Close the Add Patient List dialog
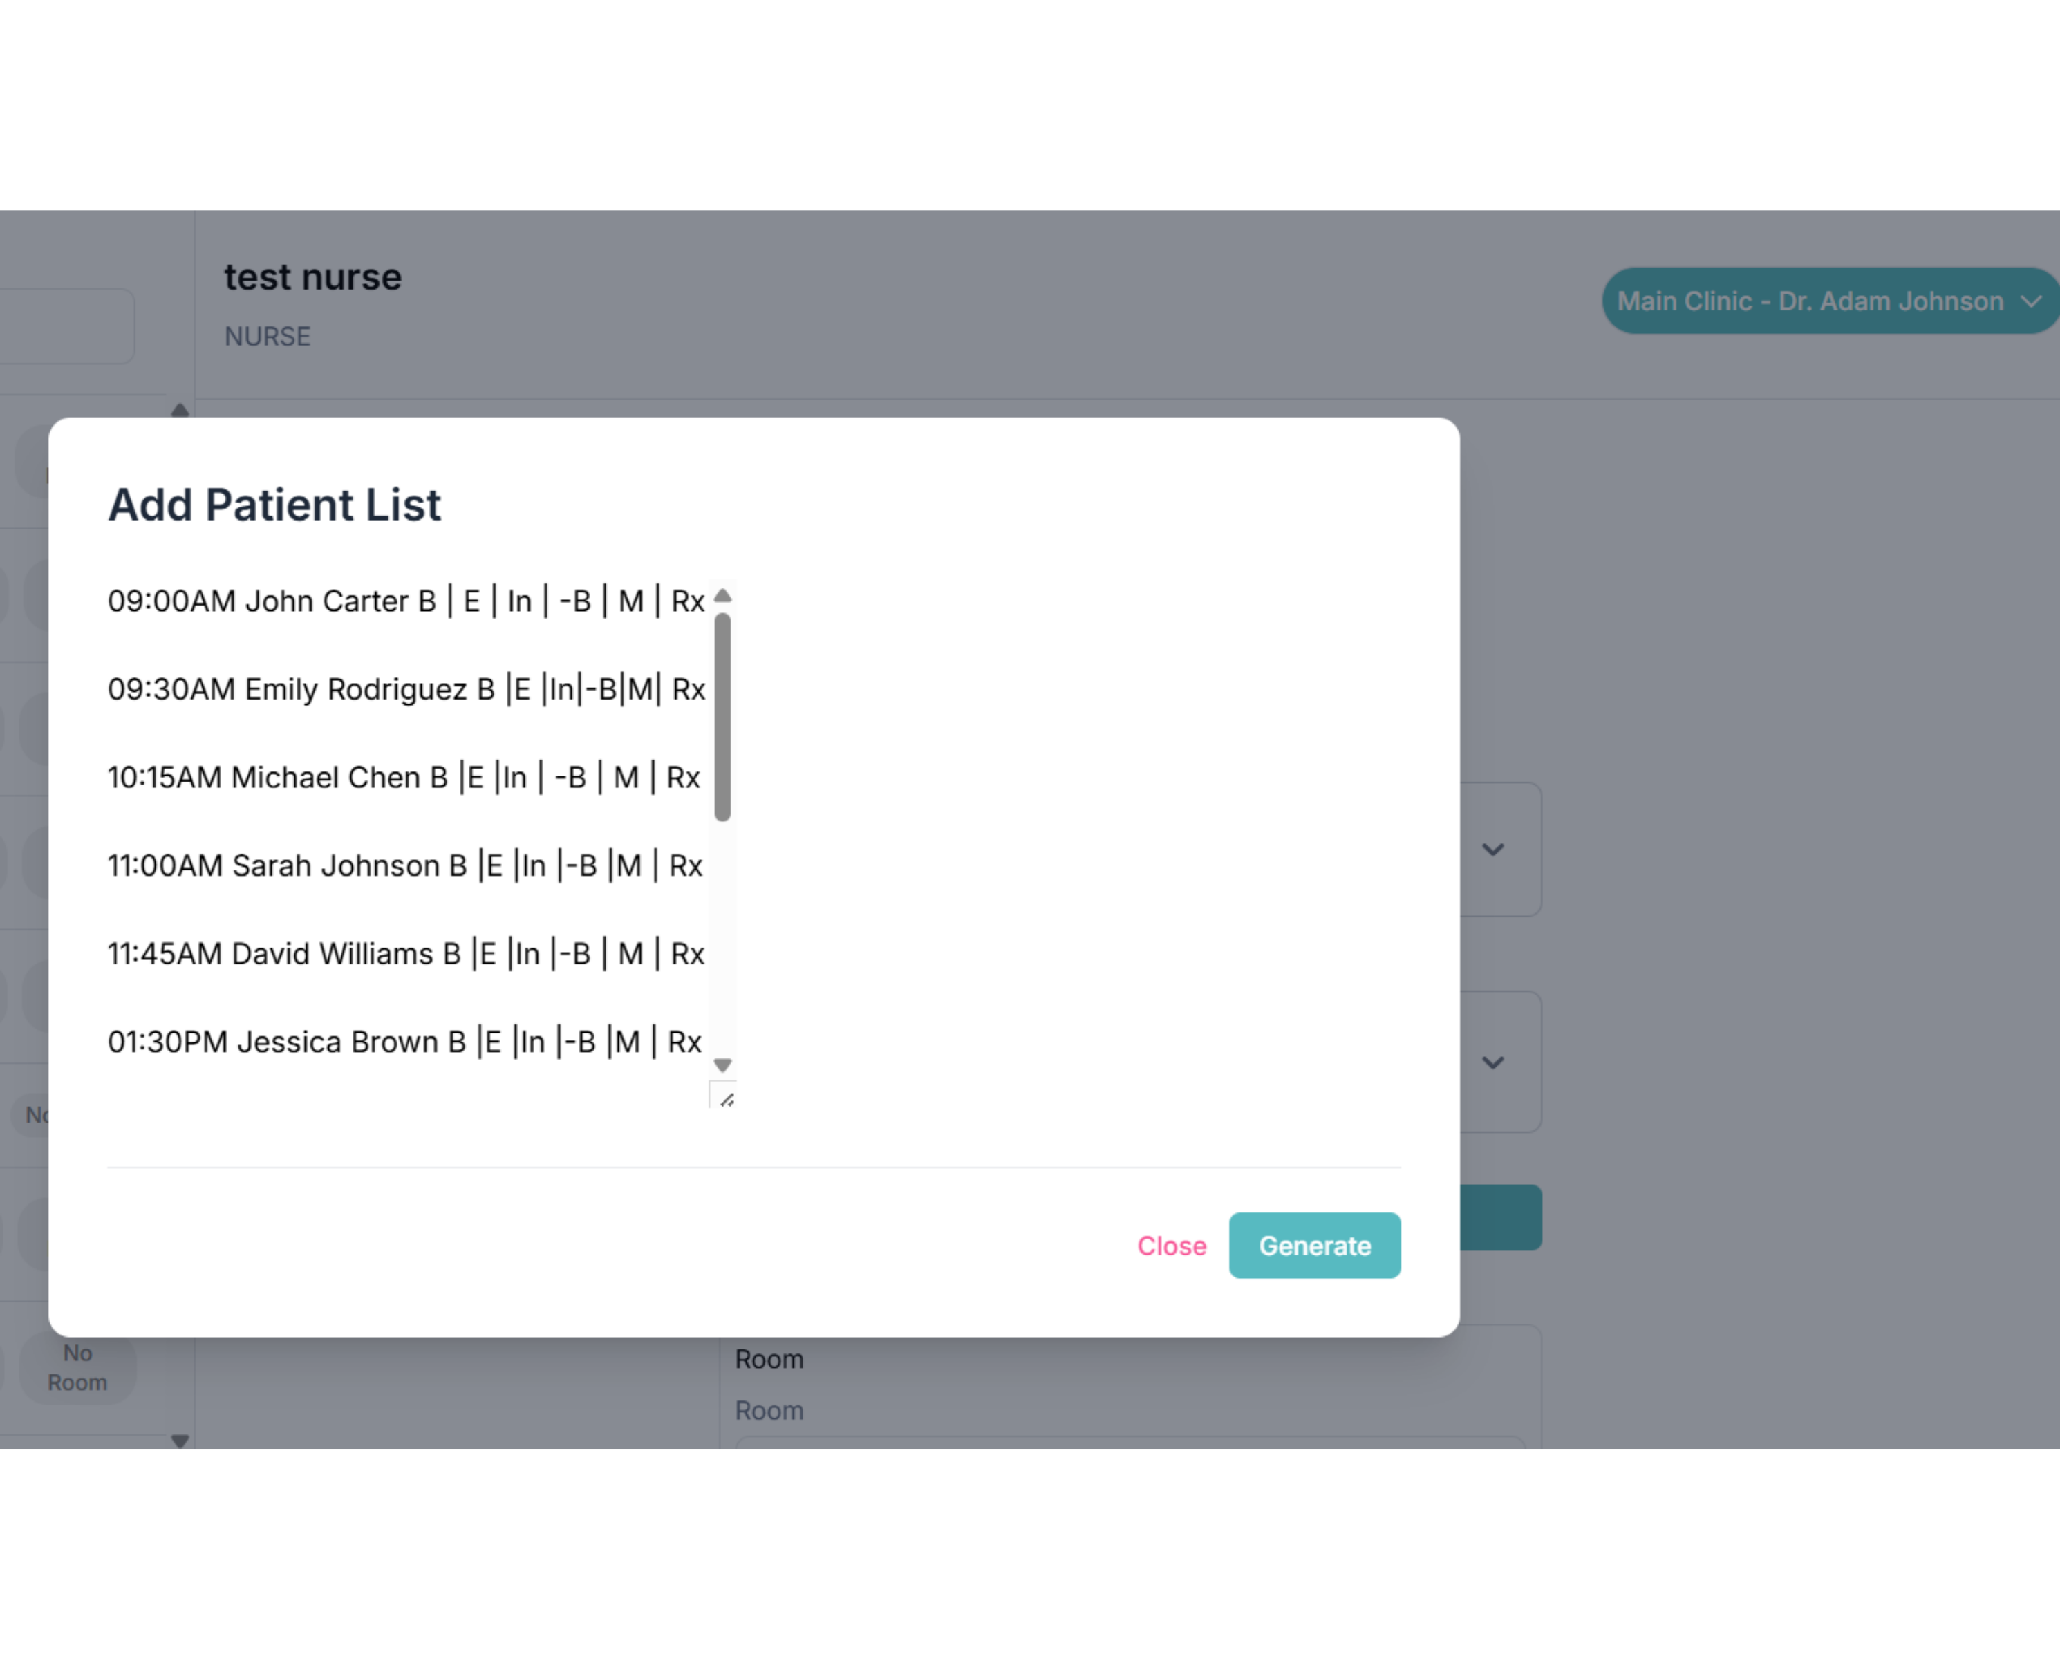 1170,1246
